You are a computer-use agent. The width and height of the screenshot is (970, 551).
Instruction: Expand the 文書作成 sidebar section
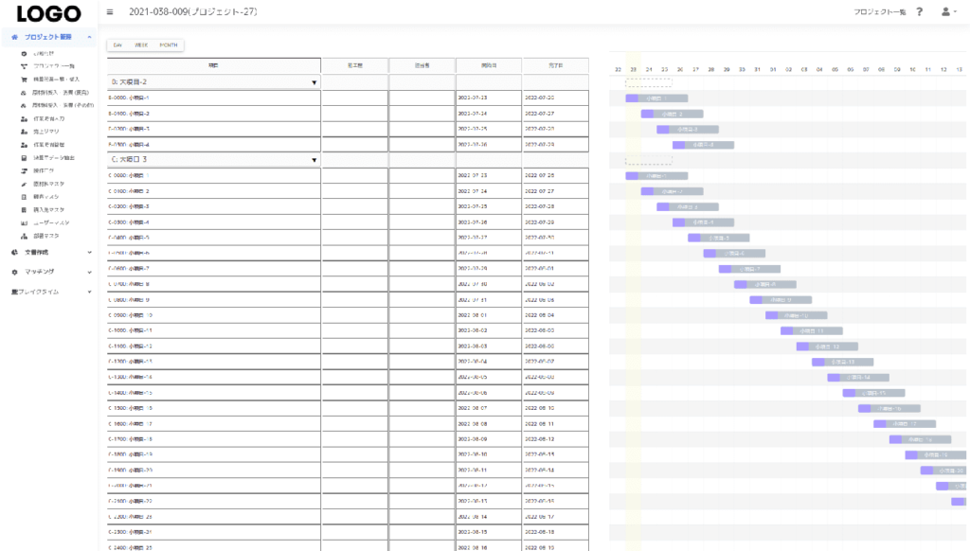click(x=89, y=253)
